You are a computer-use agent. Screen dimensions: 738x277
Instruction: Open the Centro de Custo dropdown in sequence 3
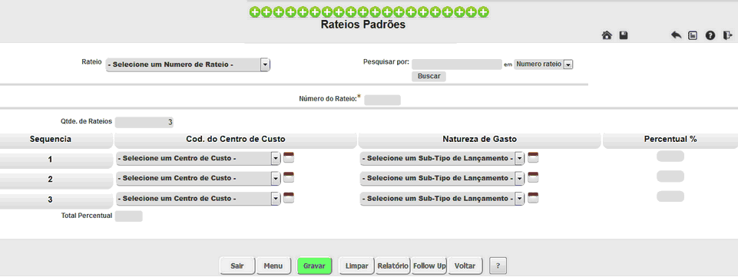point(198,199)
